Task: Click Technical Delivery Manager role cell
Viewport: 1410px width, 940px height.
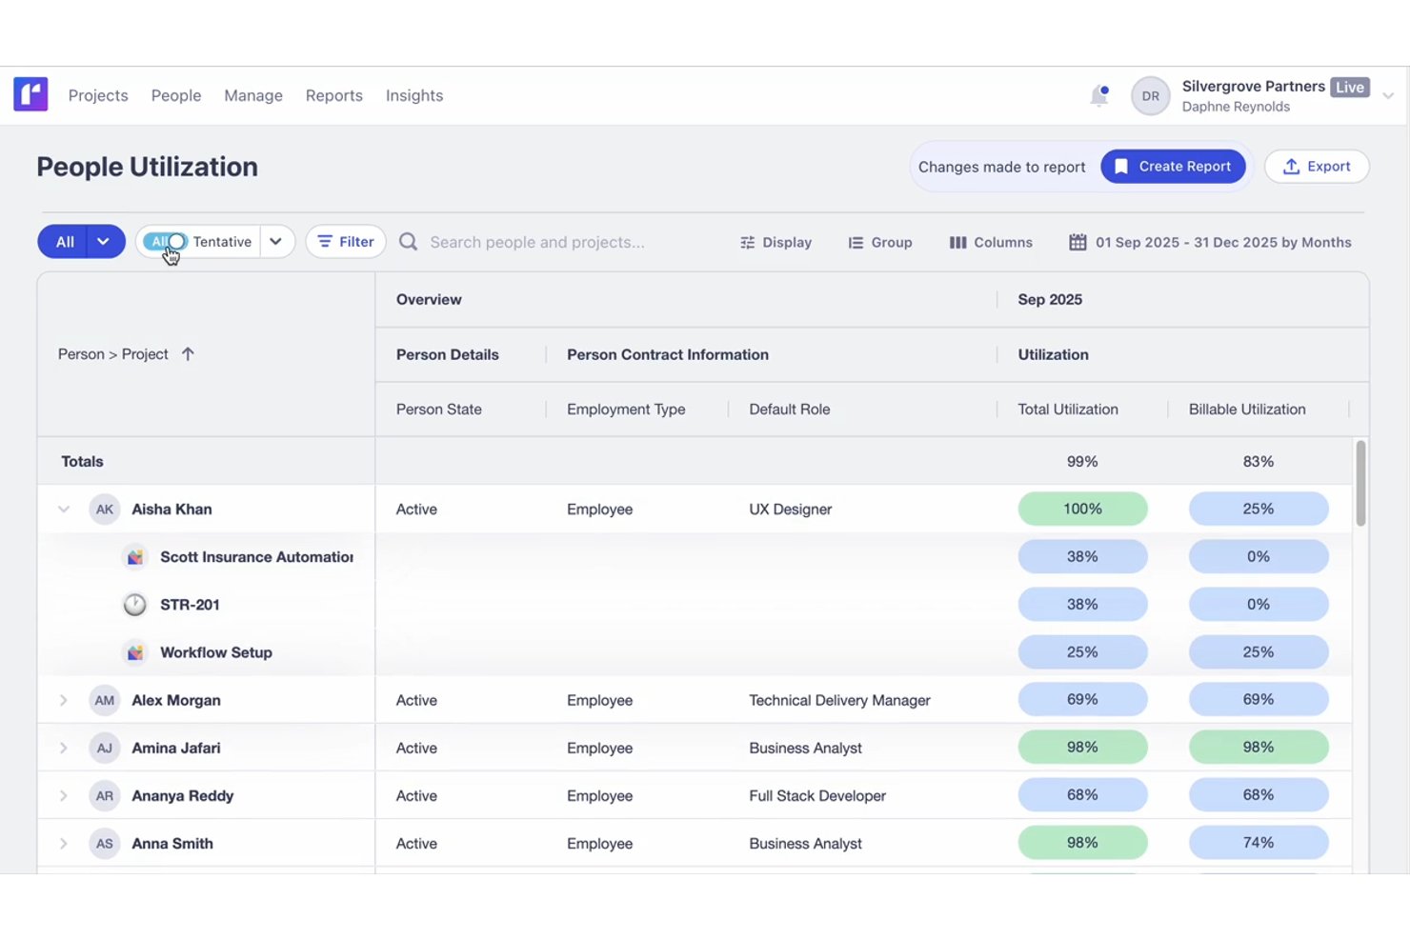Action: coord(839,700)
